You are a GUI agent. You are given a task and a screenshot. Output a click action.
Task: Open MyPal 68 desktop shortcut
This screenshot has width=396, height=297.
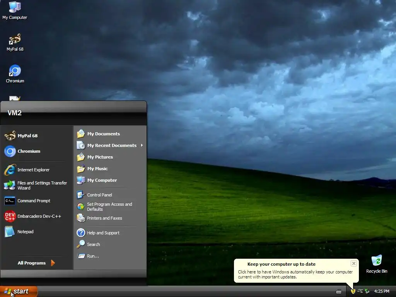(15, 43)
